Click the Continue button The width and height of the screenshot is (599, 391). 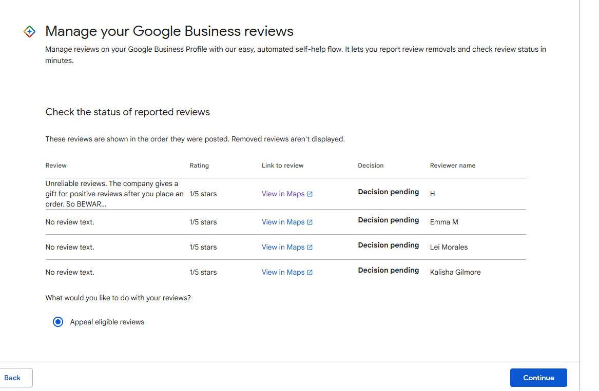point(538,378)
